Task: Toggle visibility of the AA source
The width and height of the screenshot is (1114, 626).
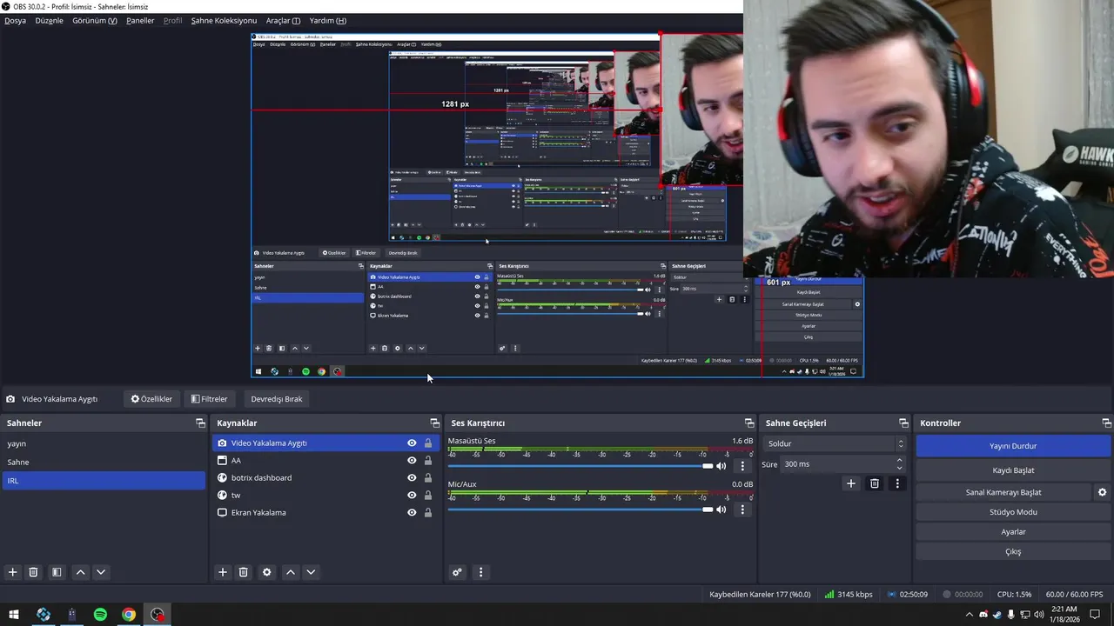Action: 412,461
